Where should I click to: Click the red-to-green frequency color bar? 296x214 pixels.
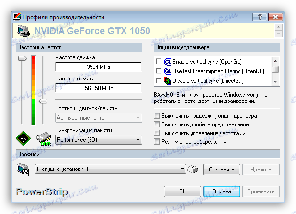coord(34,90)
